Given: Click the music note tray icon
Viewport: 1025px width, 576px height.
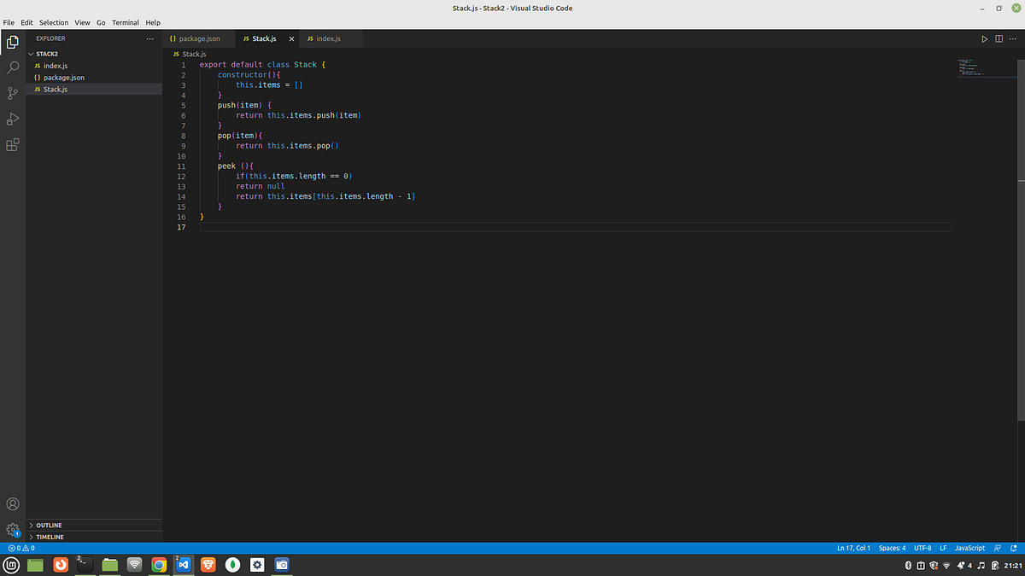Looking at the screenshot, I should click(x=981, y=565).
